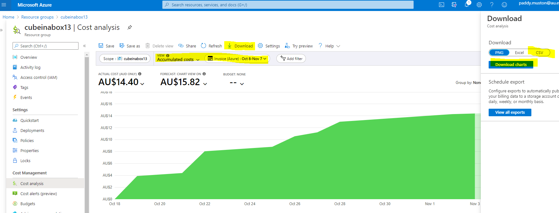Viewport: 559px width, 213px height.
Task: Click the forecast info icon
Action: point(204,74)
